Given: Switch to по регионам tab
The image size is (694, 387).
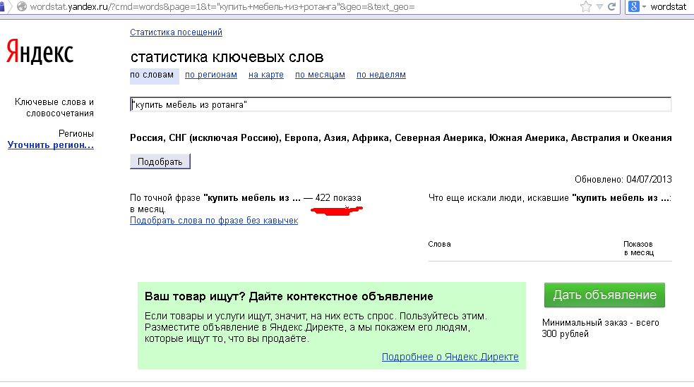Looking at the screenshot, I should pos(211,75).
